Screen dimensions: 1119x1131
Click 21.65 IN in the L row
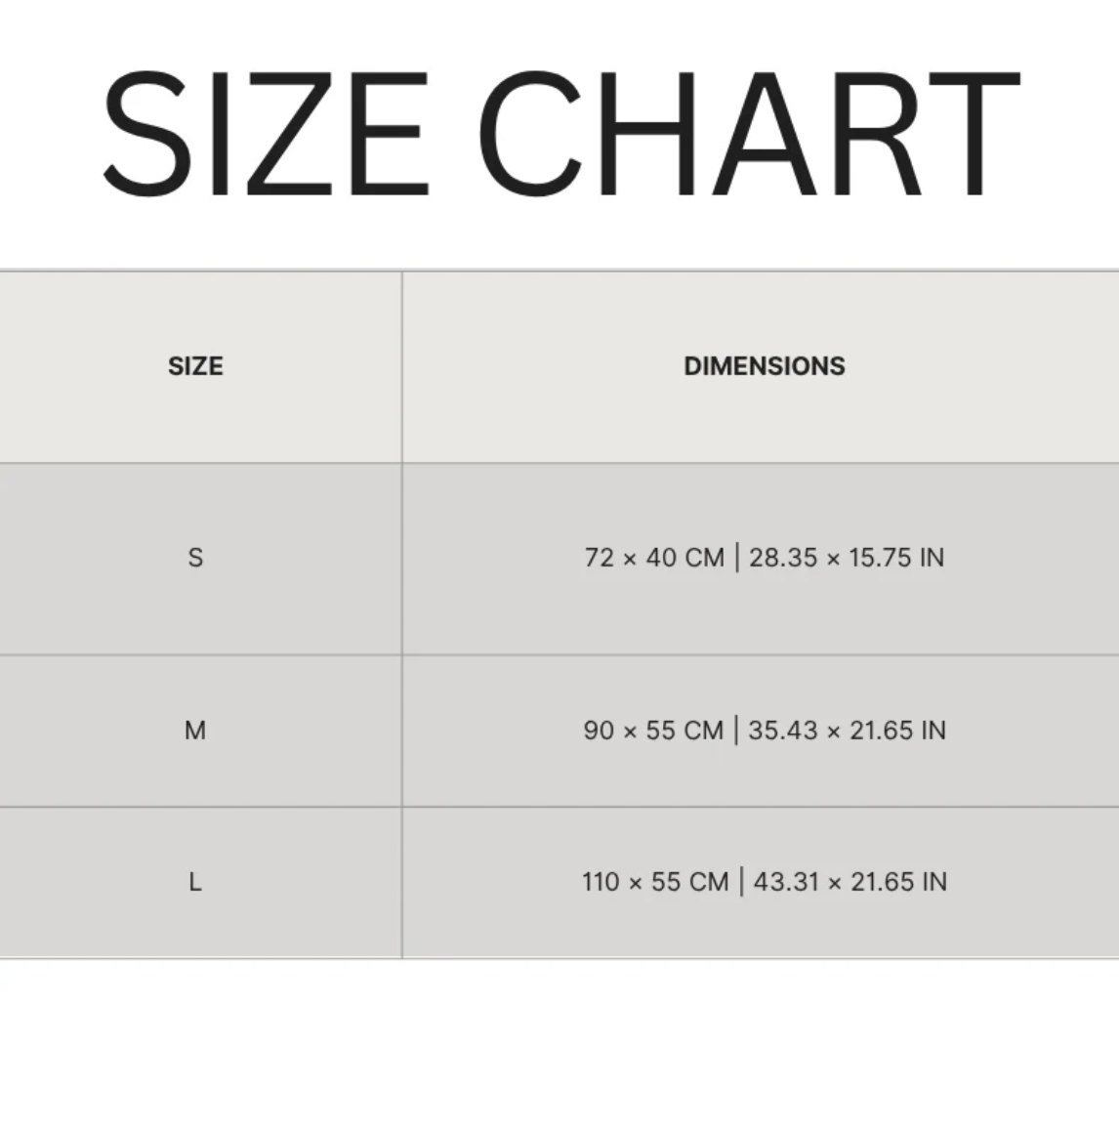click(898, 882)
